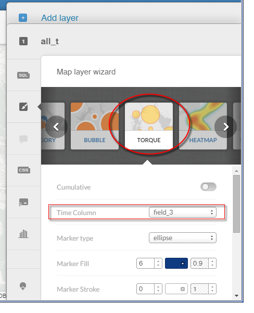Open the filters histogram icon
254x313 pixels.
[x=23, y=234]
